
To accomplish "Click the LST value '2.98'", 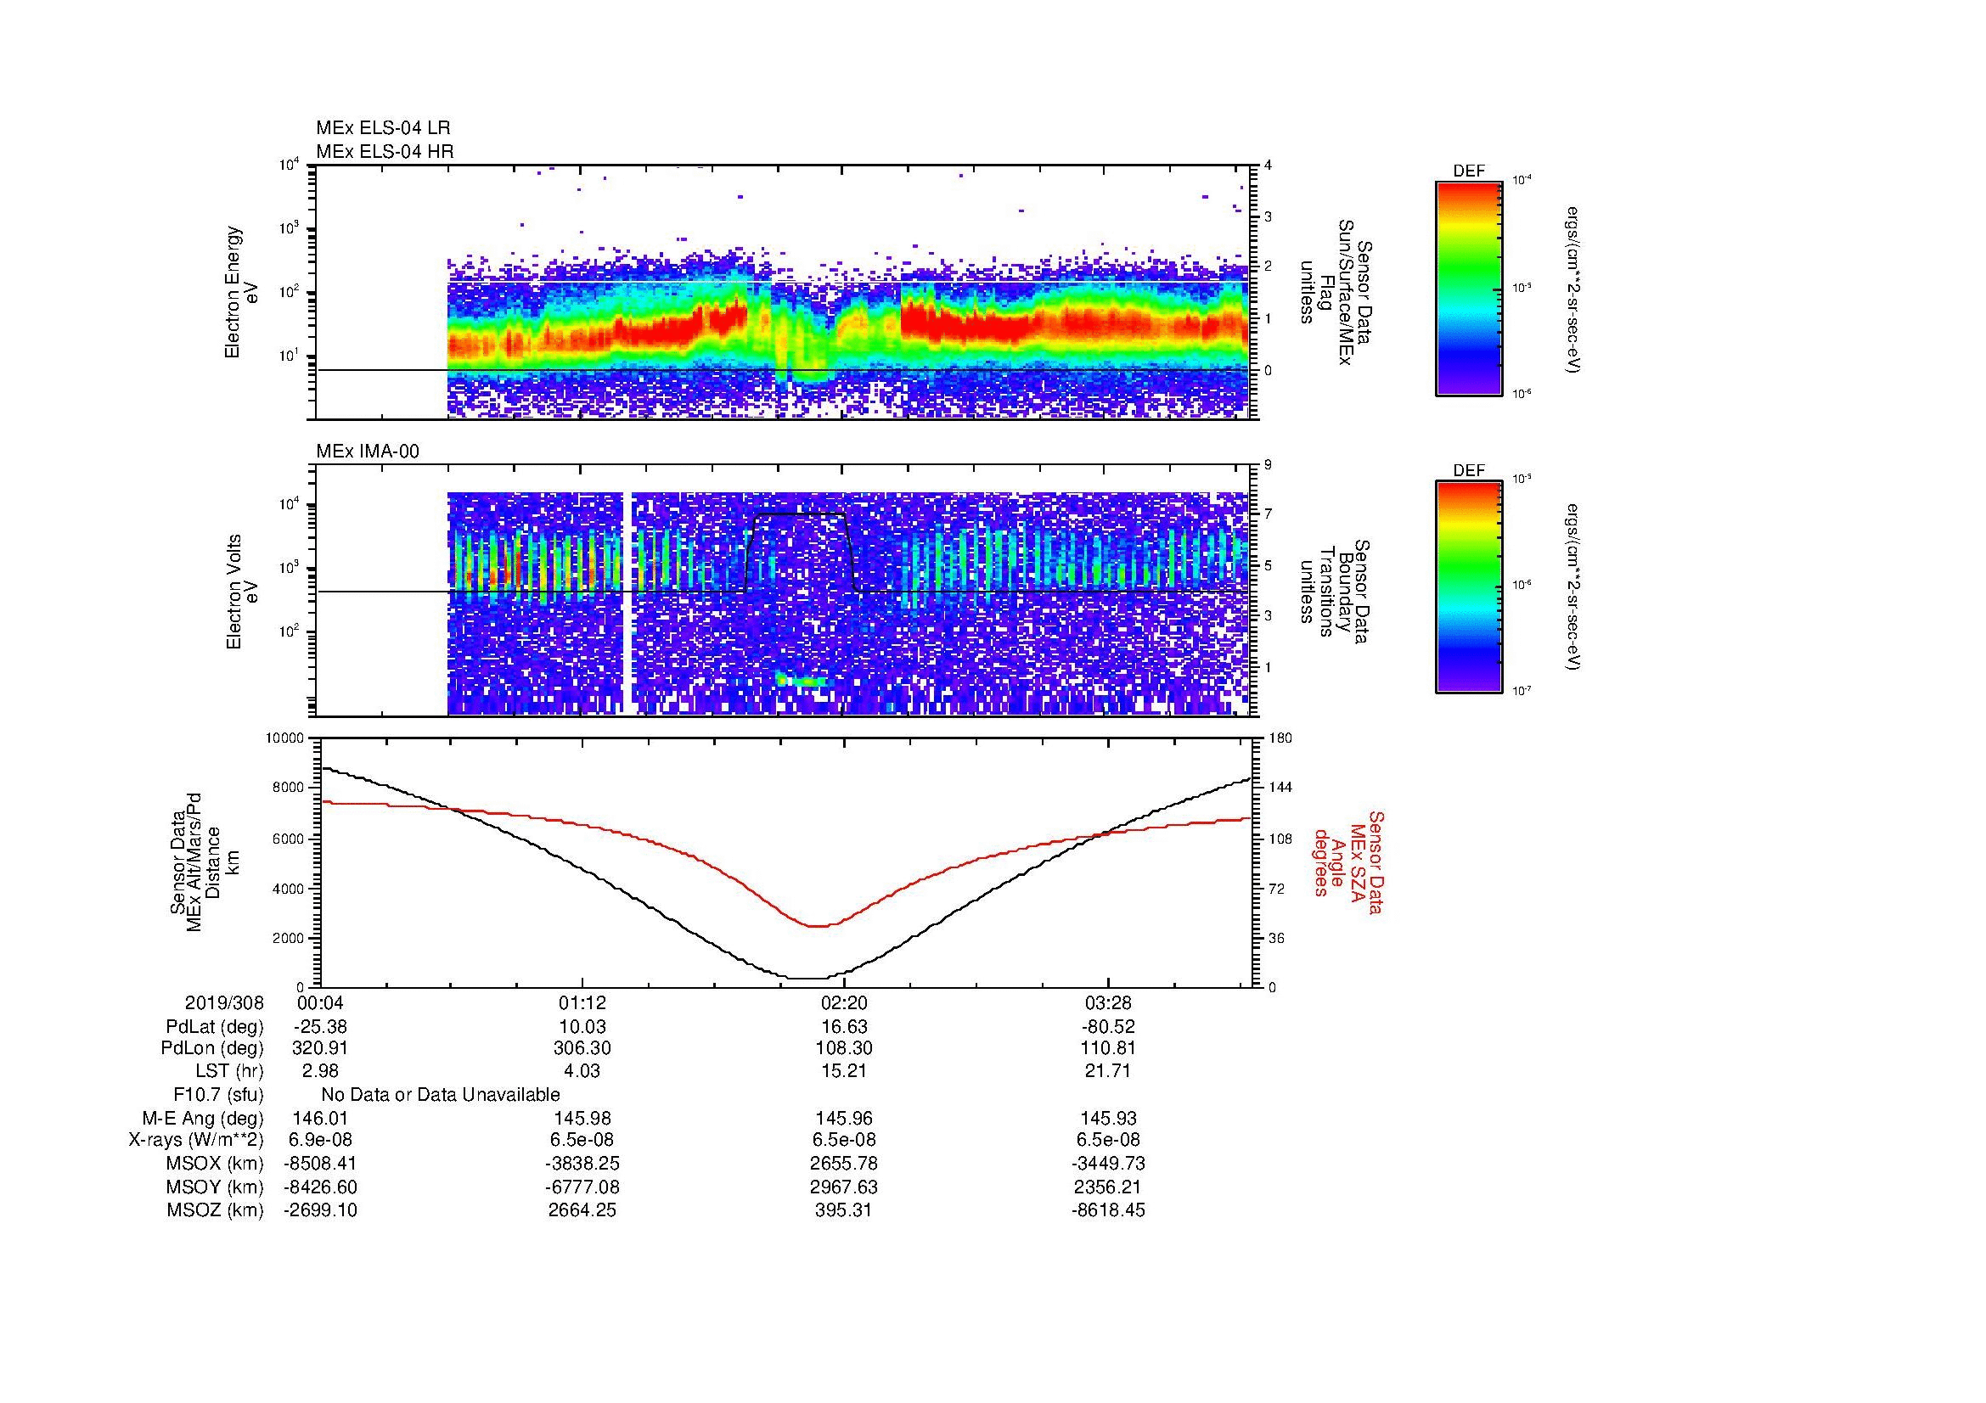I will (x=321, y=1071).
